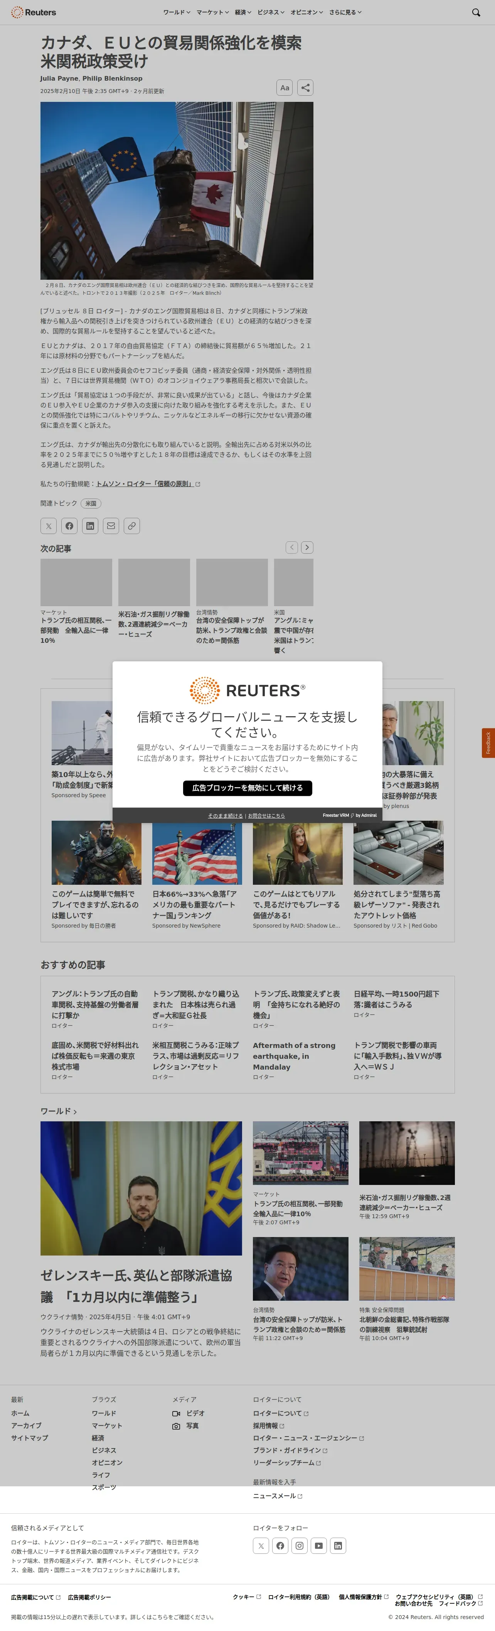Select the 米国 related topic tag
495x1631 pixels.
(91, 504)
